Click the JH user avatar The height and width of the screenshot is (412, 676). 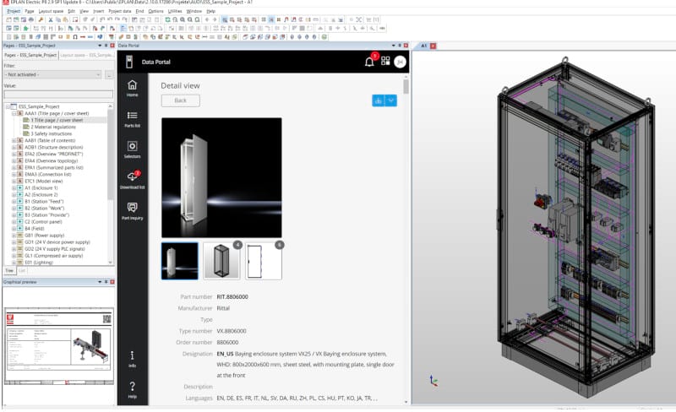pyautogui.click(x=400, y=62)
